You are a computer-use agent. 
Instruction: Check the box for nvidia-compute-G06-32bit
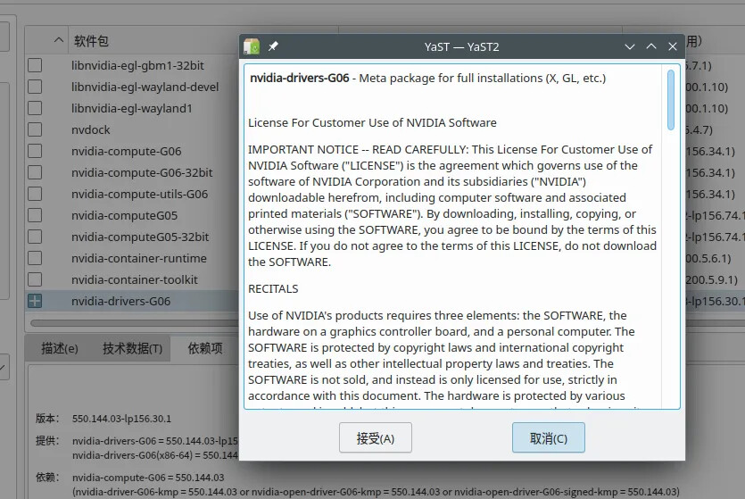click(x=35, y=172)
